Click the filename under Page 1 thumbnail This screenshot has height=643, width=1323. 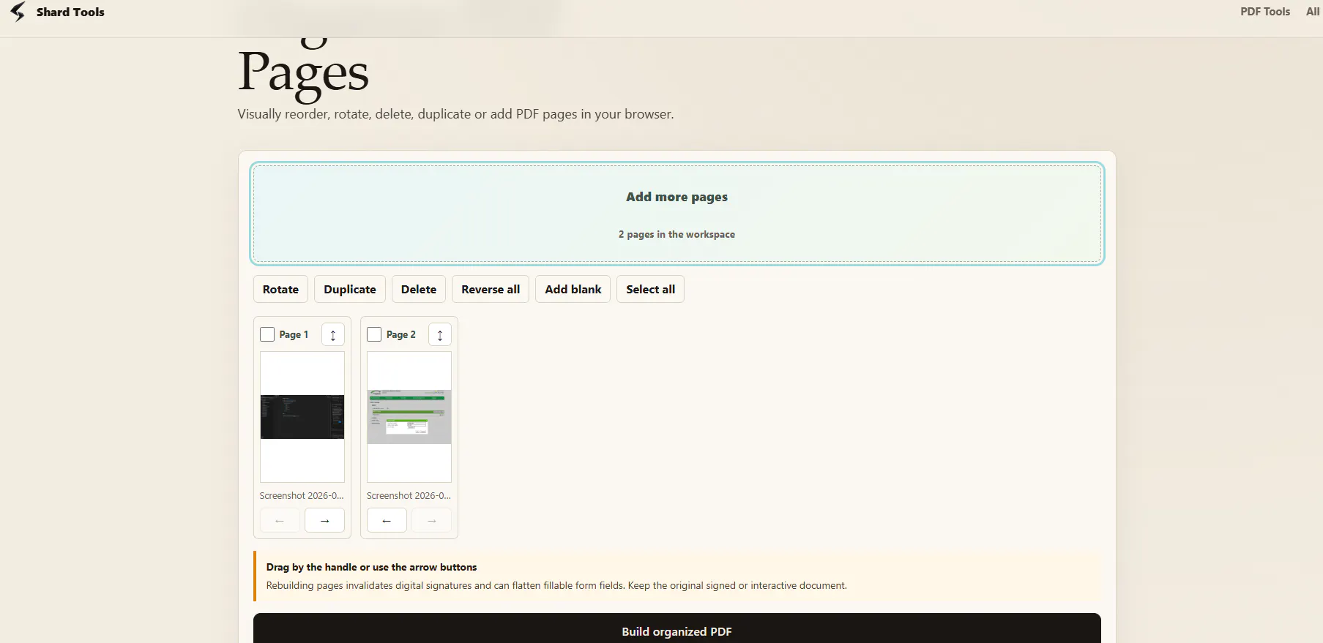point(302,495)
